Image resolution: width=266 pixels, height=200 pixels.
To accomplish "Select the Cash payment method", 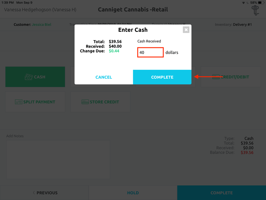I will click(35, 77).
